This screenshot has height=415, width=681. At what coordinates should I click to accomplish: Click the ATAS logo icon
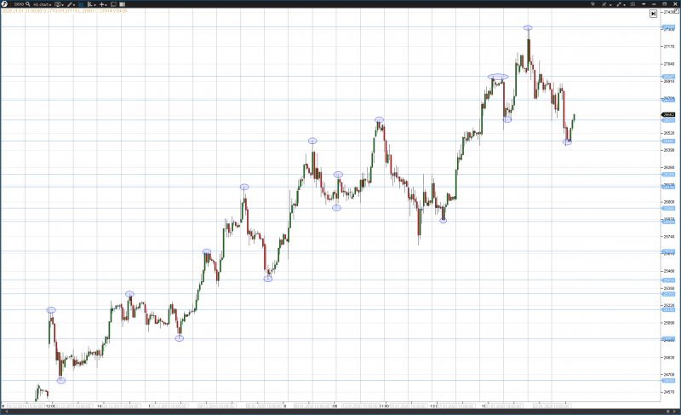(x=5, y=4)
